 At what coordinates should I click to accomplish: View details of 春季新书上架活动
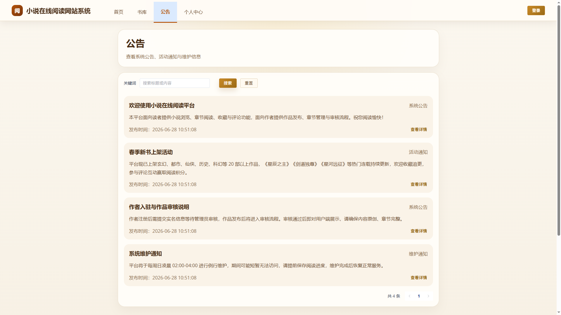point(419,184)
